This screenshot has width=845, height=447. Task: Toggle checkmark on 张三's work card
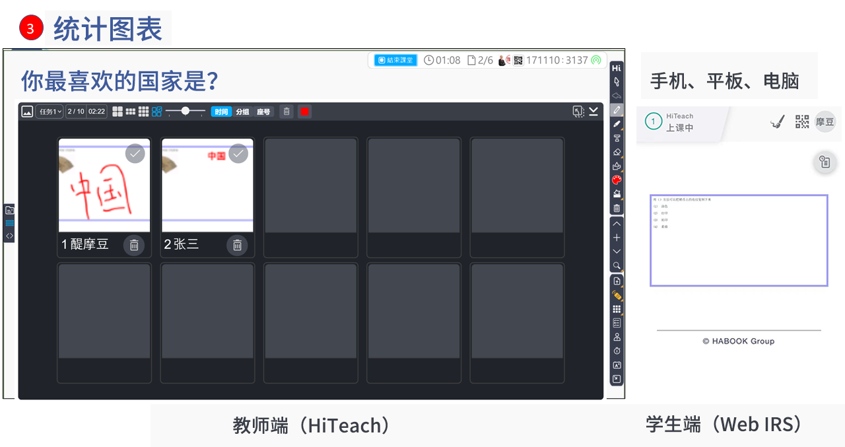[238, 153]
